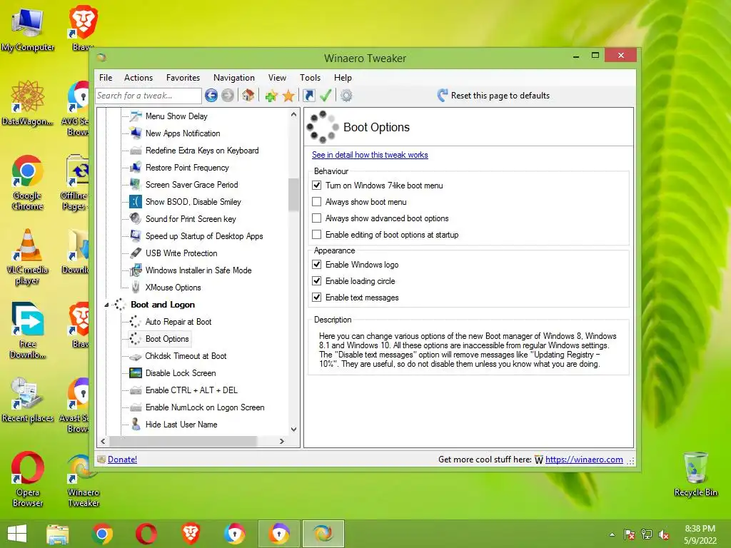Select Screen Saver Grace Period item
Screen dimensions: 731x548
[191, 185]
